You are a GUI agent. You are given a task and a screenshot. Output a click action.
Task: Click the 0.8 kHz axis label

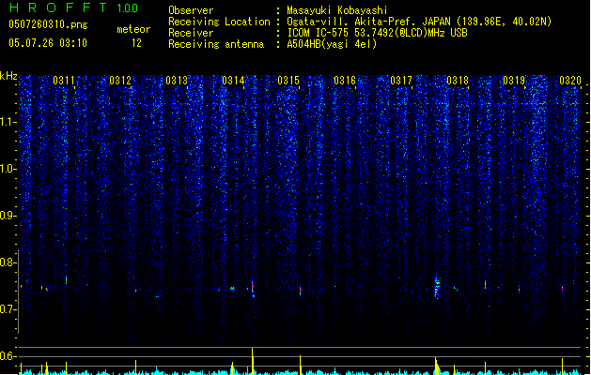coord(8,262)
